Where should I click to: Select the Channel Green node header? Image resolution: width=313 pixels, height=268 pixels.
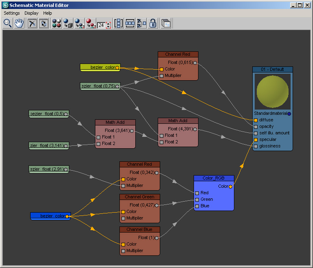(139, 197)
